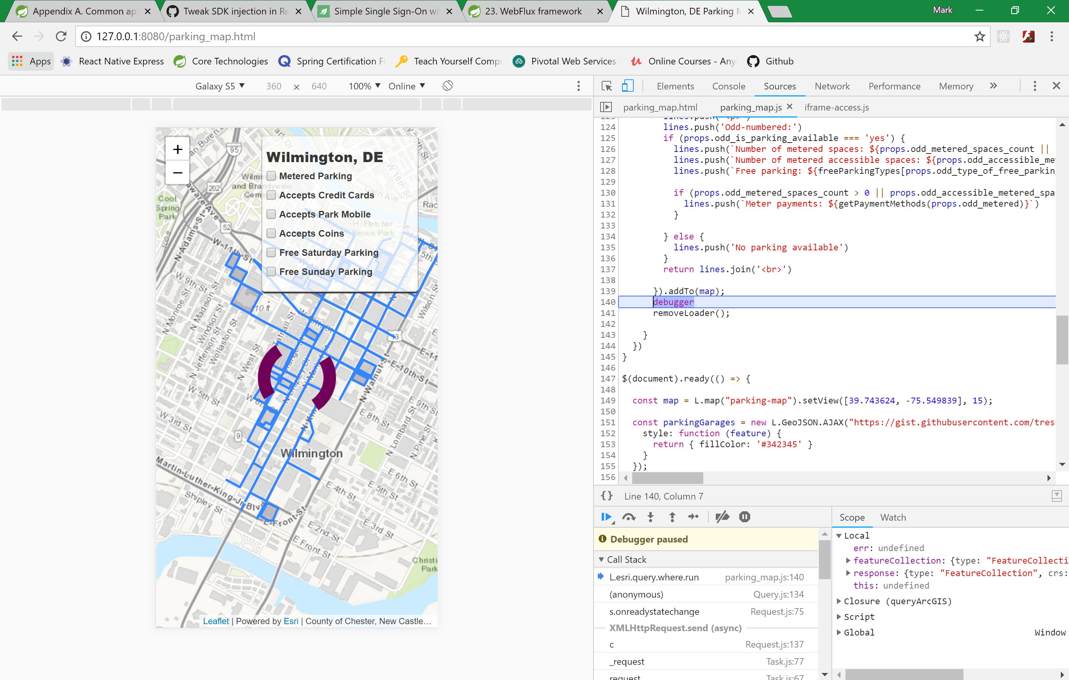Check the Accepts Credit Cards option
This screenshot has height=680, width=1069.
271,195
